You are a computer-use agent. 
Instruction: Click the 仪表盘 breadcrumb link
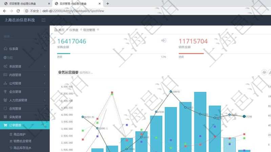coord(74,30)
